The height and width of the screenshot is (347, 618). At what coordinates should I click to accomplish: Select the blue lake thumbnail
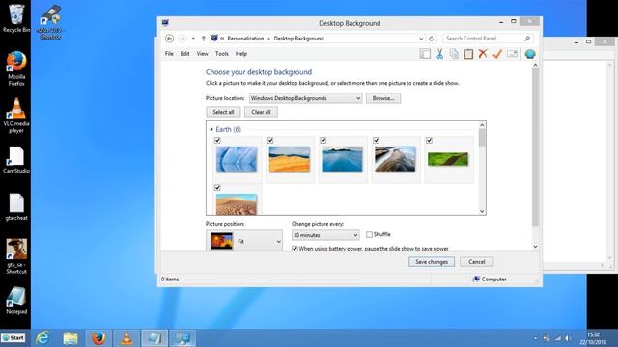tap(342, 159)
